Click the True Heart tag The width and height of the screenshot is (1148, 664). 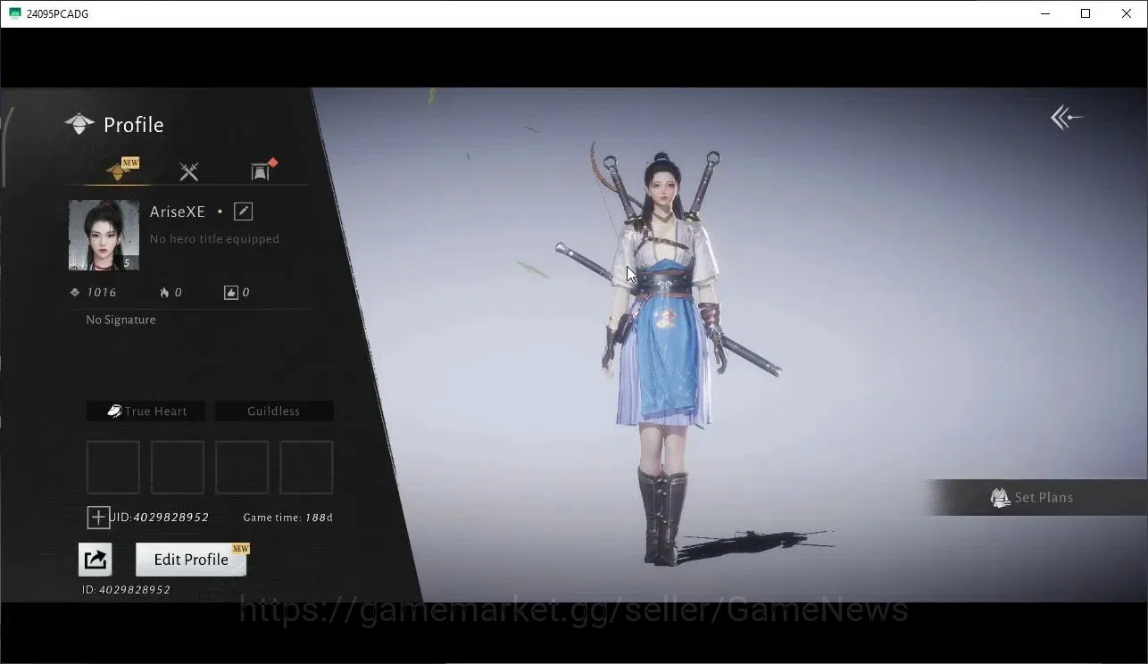tap(146, 411)
